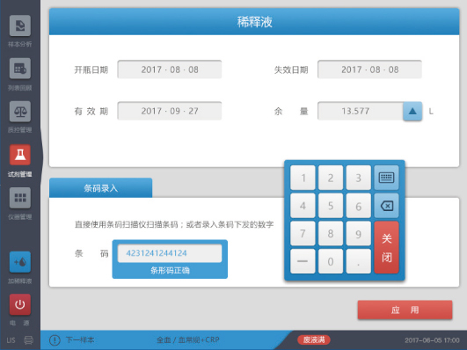This screenshot has width=467, height=350.
Task: Click the backspace delete key on the keypad
Action: tap(386, 206)
